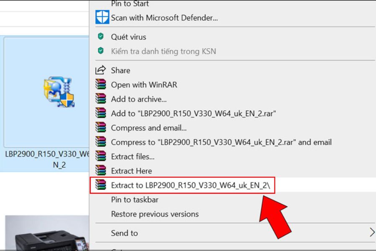Screen dimensions: 376x251
Task: Open the printer image thumbnail
Action: (47, 233)
